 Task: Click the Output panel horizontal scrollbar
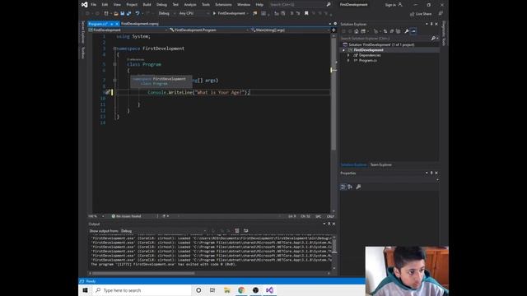[x=144, y=273]
